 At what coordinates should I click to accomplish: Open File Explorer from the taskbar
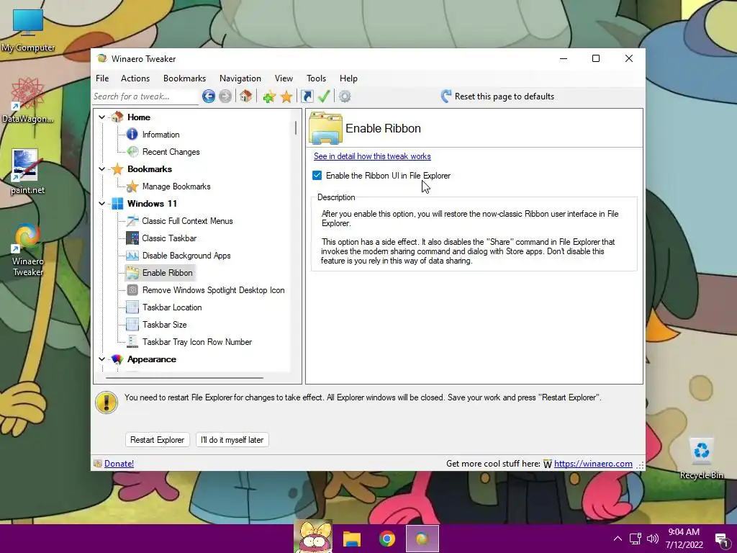[x=351, y=539]
